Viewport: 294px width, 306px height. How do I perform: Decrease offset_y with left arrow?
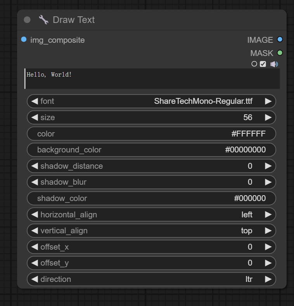[35, 263]
